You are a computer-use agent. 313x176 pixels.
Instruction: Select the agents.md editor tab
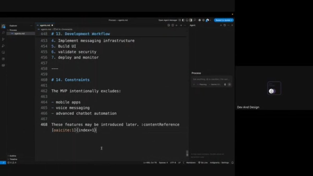tap(45, 25)
